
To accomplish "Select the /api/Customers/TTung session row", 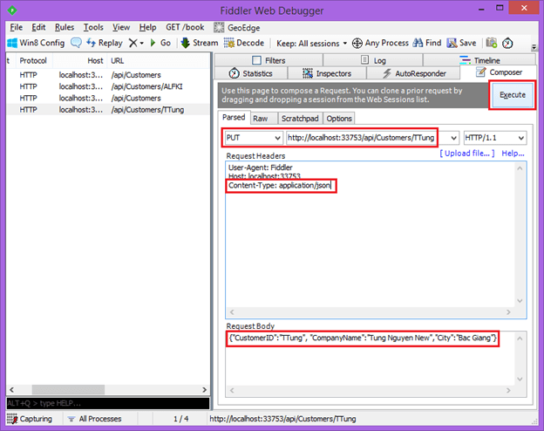I will tap(108, 110).
